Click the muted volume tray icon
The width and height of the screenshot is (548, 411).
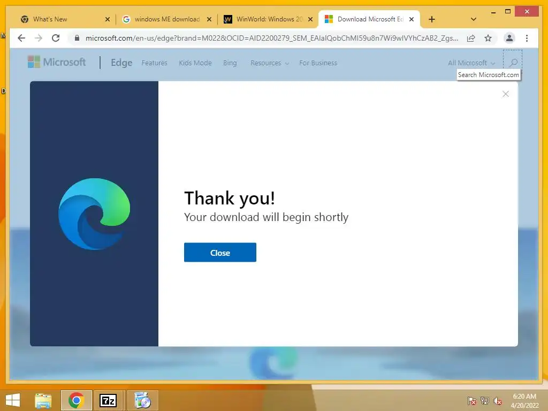coord(497,401)
